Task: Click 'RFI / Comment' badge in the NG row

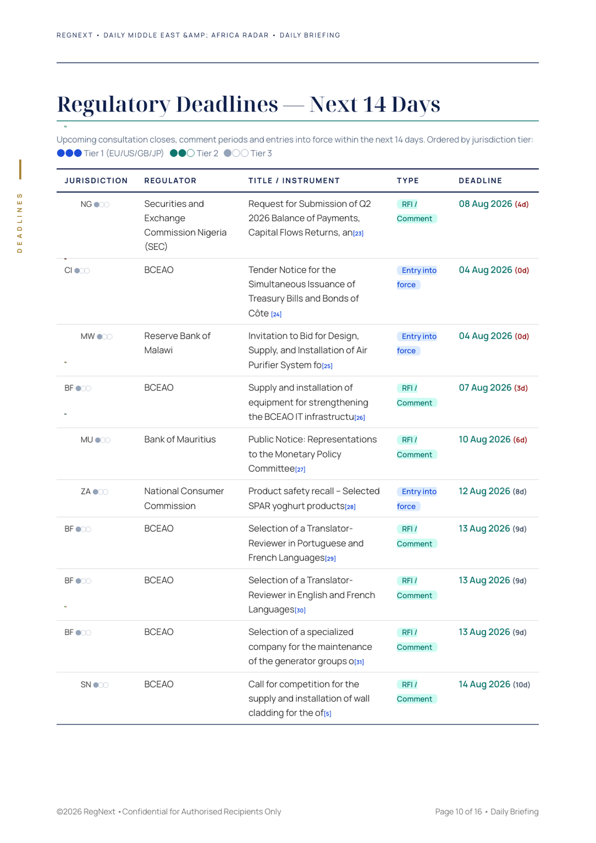Action: pyautogui.click(x=417, y=211)
